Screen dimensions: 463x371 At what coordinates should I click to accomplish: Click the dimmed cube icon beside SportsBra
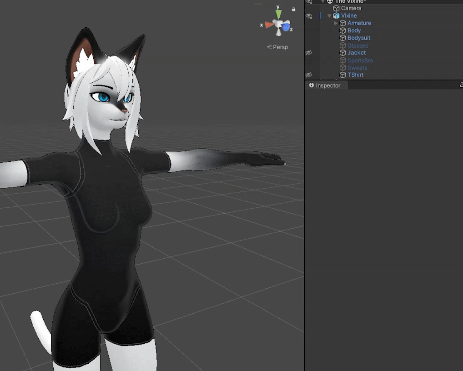click(x=342, y=60)
